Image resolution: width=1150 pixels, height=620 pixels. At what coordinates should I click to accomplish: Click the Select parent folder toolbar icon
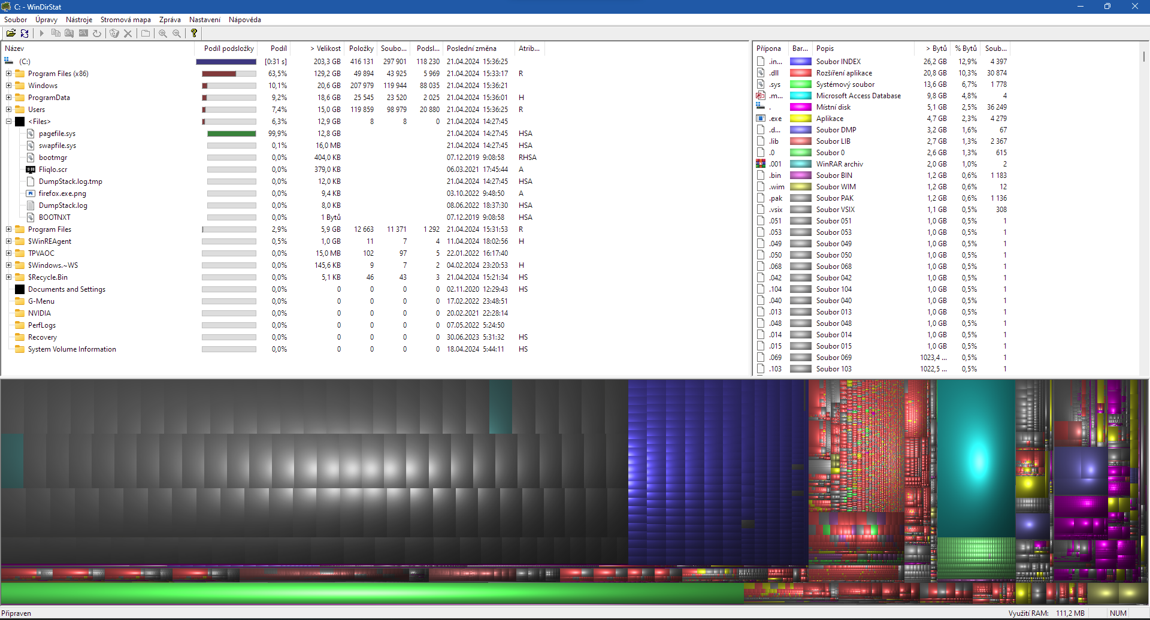[146, 34]
